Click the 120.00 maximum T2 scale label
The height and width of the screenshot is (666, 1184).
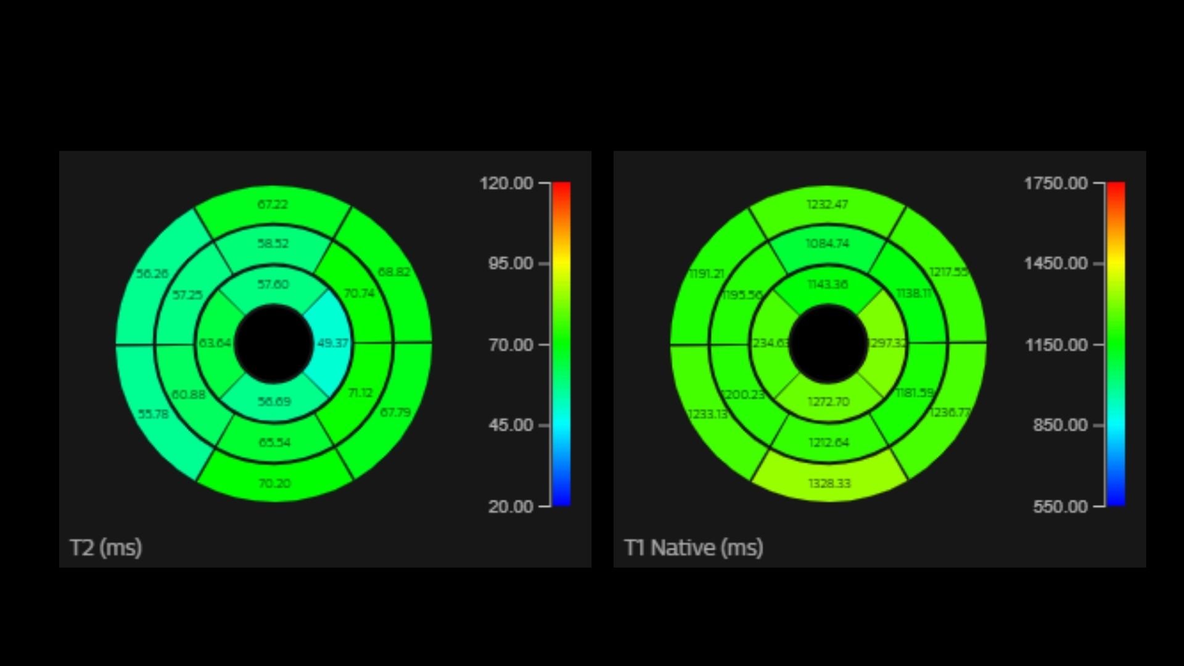(x=506, y=183)
